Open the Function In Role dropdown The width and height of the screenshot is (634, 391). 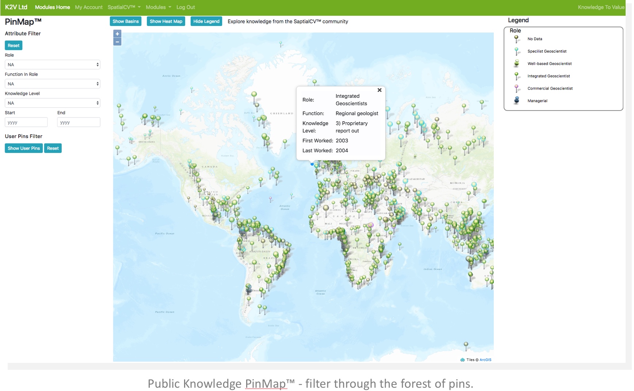click(x=52, y=84)
